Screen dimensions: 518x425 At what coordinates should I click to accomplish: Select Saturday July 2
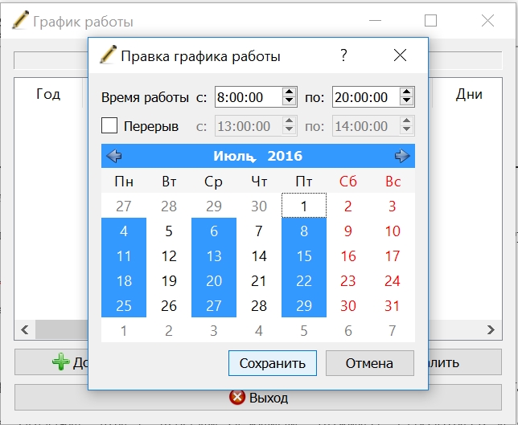(348, 206)
